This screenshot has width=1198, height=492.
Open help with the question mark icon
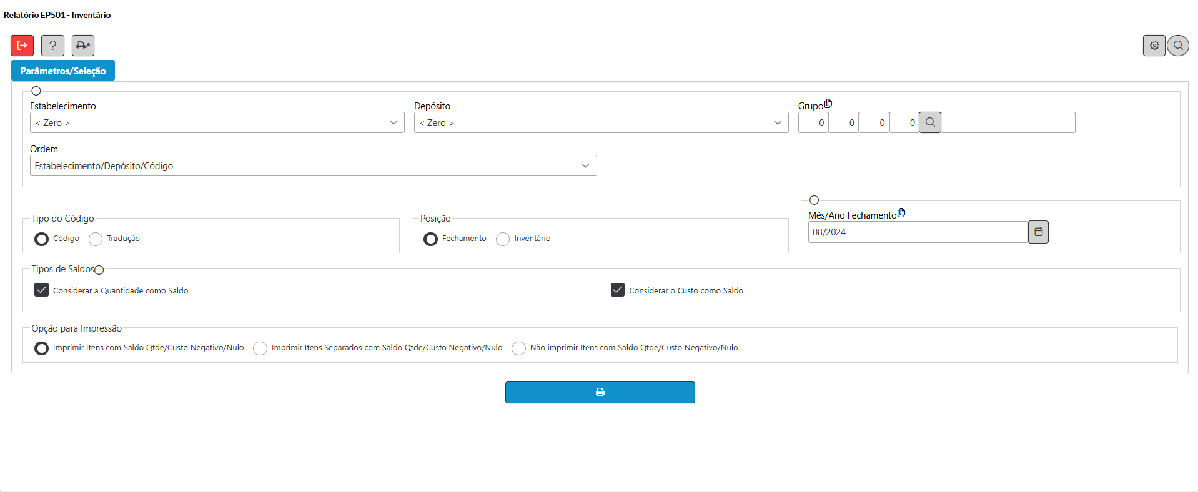pyautogui.click(x=52, y=46)
